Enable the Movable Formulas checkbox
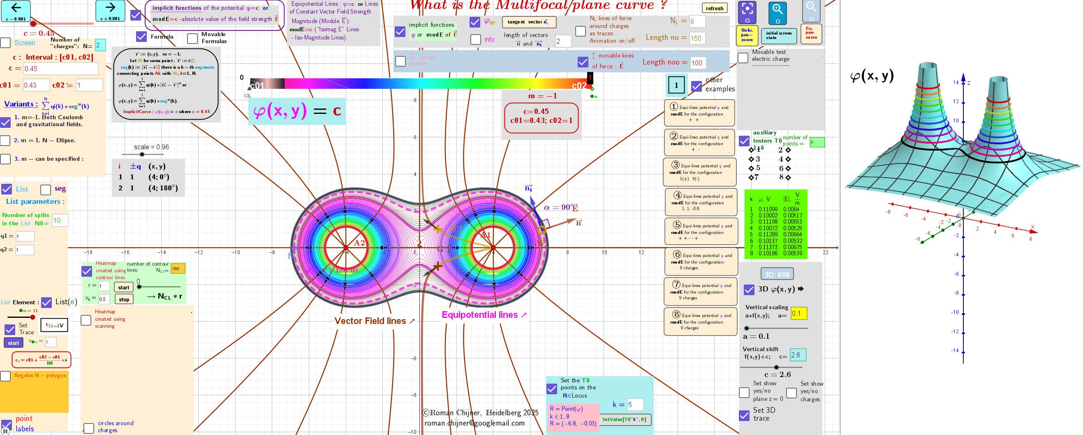Viewport: 1083px width, 435px height. [x=192, y=38]
